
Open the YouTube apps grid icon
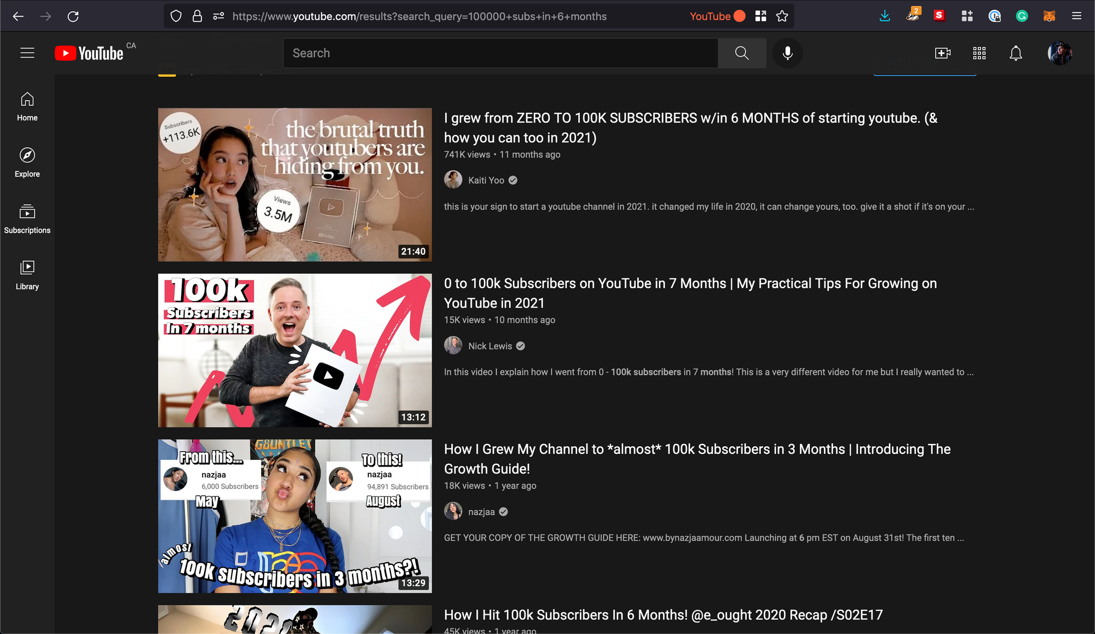[979, 53]
